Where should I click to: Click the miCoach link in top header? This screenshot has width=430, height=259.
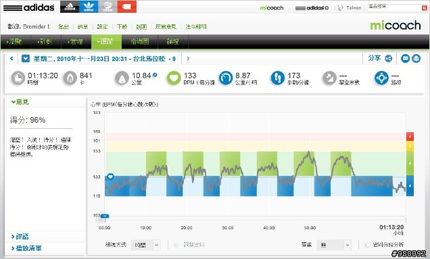[272, 8]
